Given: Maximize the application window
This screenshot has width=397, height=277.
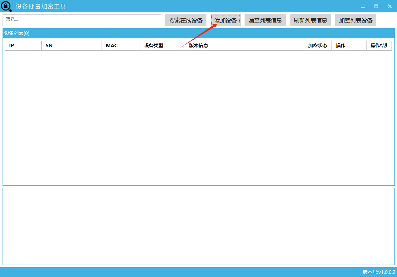Looking at the screenshot, I should coord(376,6).
